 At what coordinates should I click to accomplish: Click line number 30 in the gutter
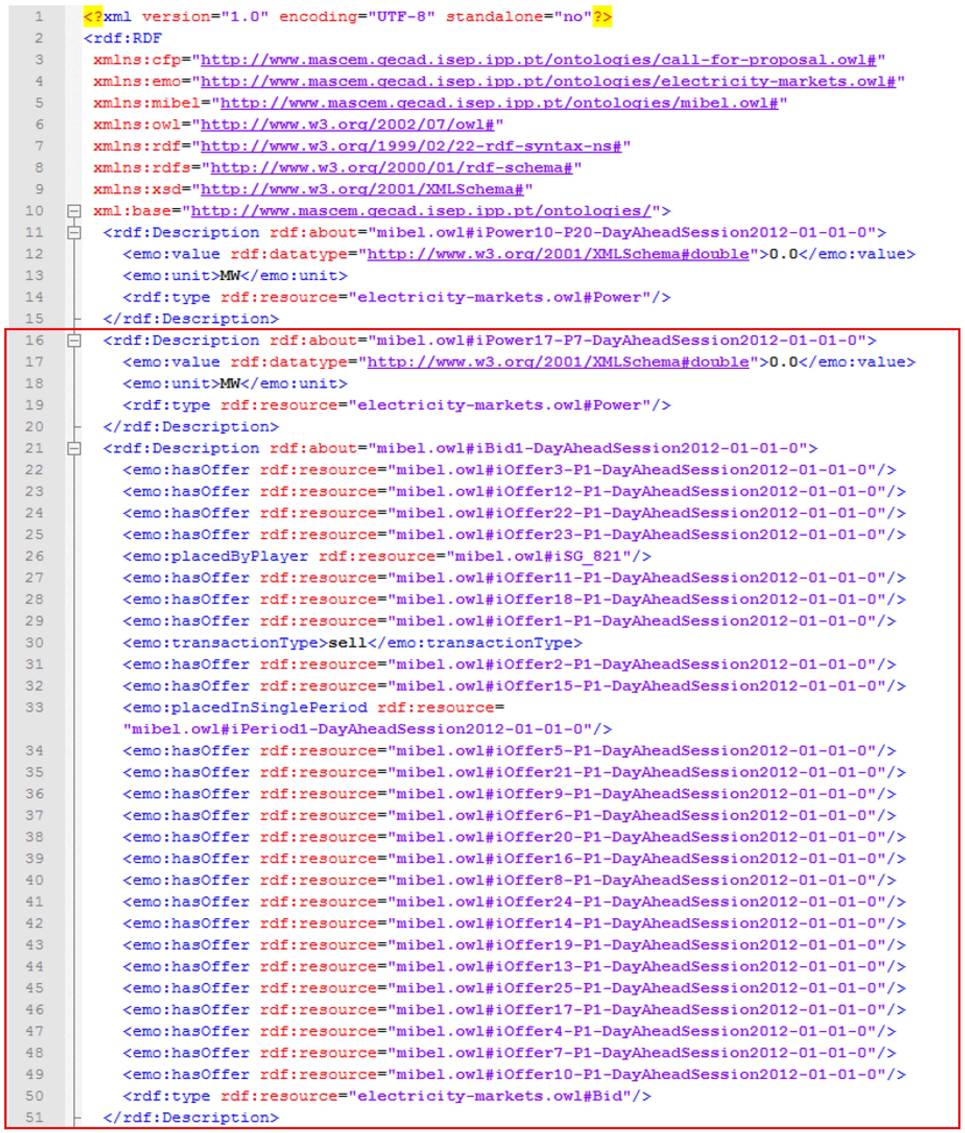coord(34,642)
